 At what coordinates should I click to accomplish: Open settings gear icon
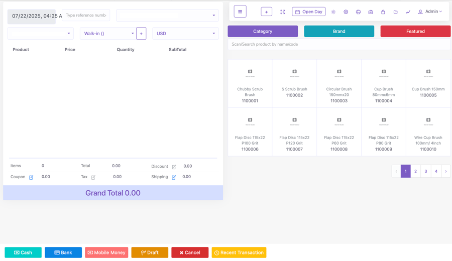coord(346,12)
